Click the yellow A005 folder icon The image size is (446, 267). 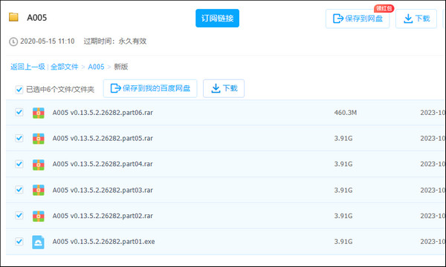tap(13, 17)
